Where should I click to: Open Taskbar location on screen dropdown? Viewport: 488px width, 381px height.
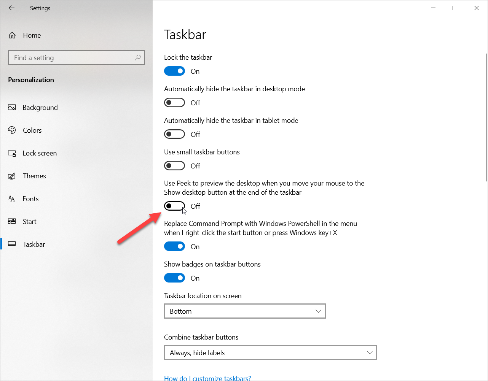coord(245,311)
